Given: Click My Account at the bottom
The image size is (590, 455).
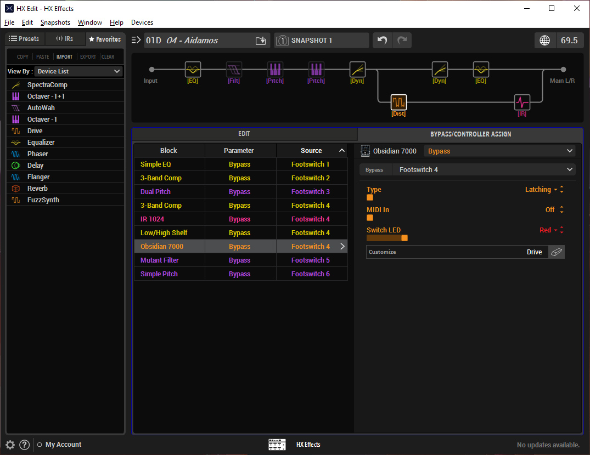Looking at the screenshot, I should [x=63, y=445].
